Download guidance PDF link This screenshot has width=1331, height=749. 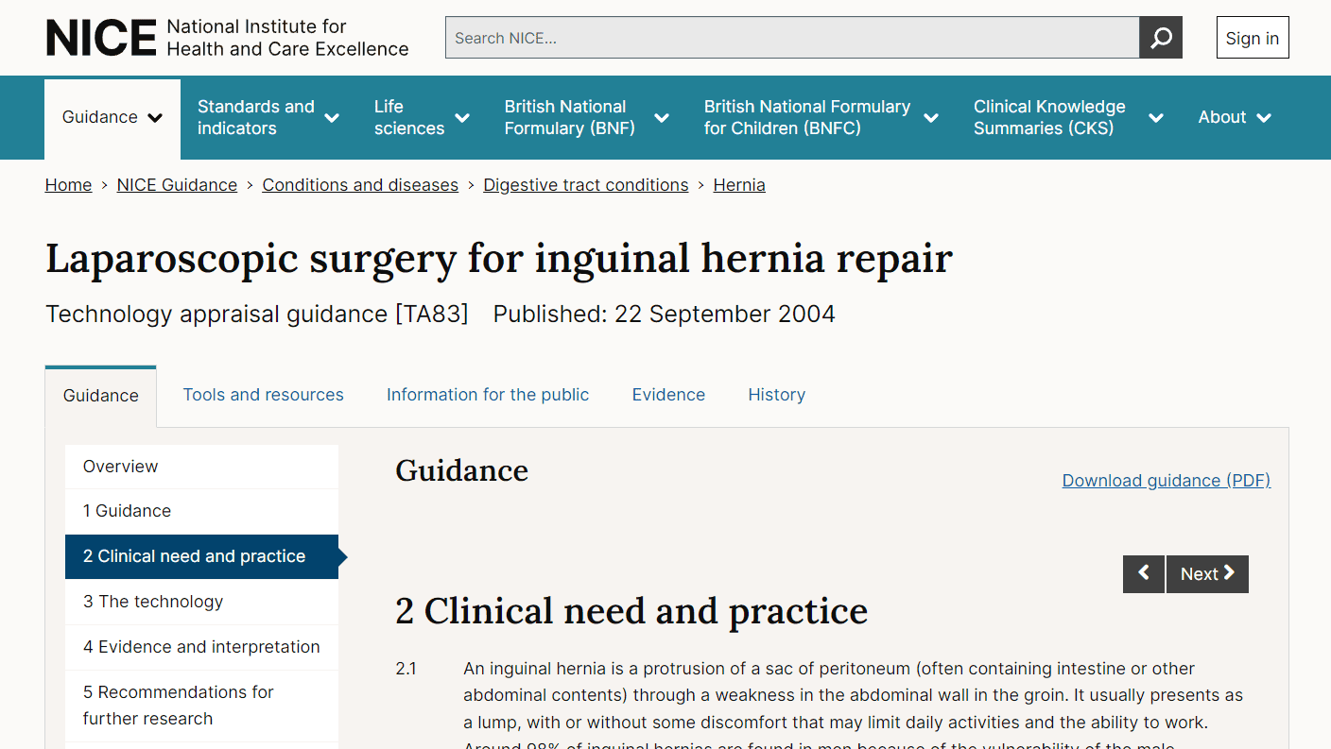[x=1167, y=480]
